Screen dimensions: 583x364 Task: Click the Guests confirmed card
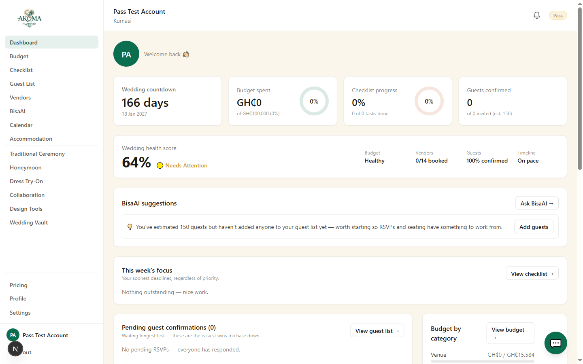coord(513,101)
